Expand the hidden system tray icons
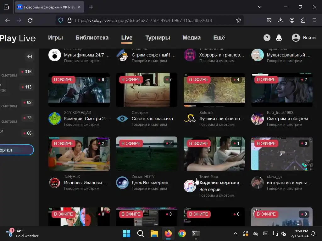 [236, 233]
